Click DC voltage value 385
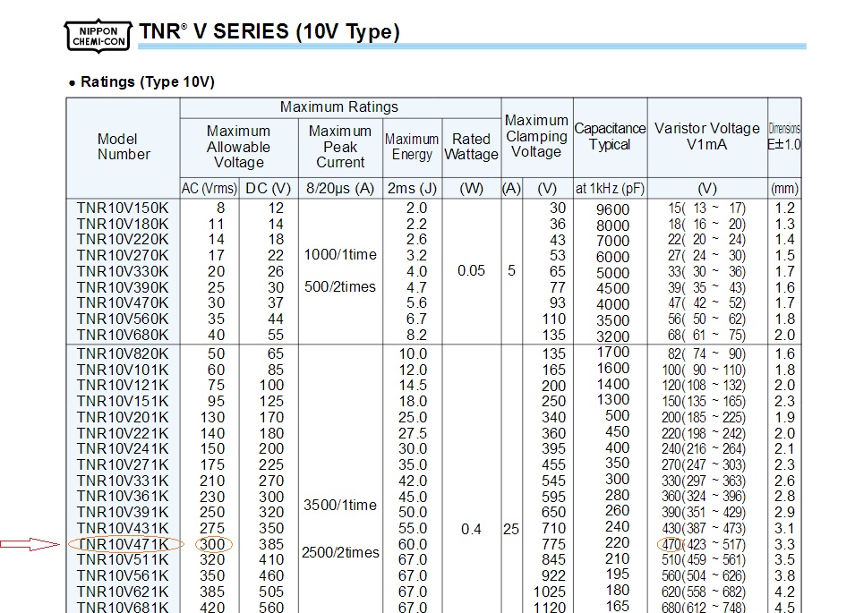 [x=271, y=544]
